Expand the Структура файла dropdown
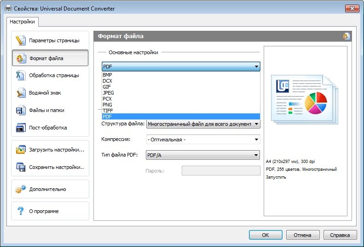The image size is (364, 247). click(203, 124)
